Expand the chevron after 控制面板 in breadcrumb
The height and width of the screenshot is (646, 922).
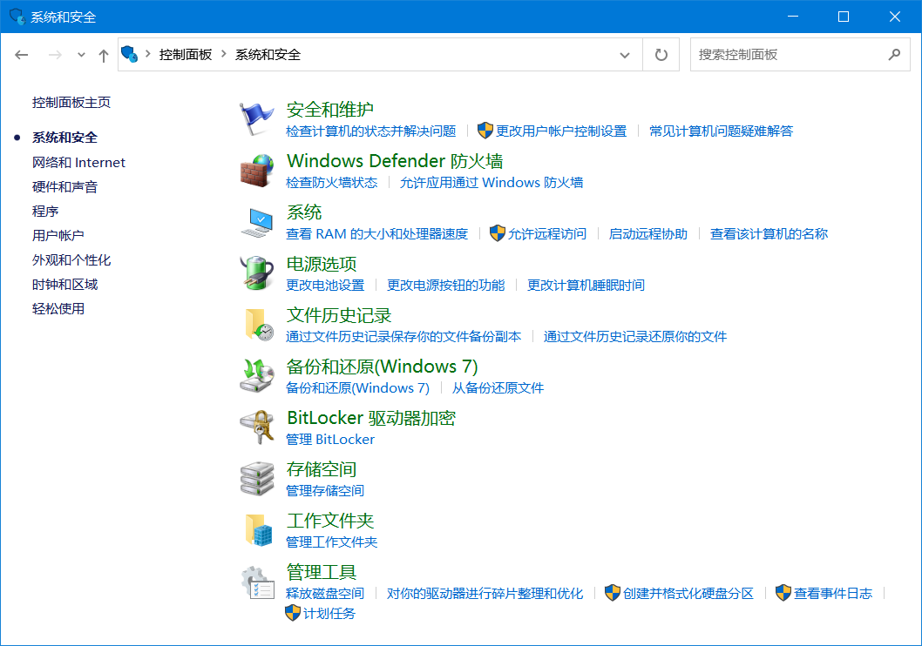point(224,54)
